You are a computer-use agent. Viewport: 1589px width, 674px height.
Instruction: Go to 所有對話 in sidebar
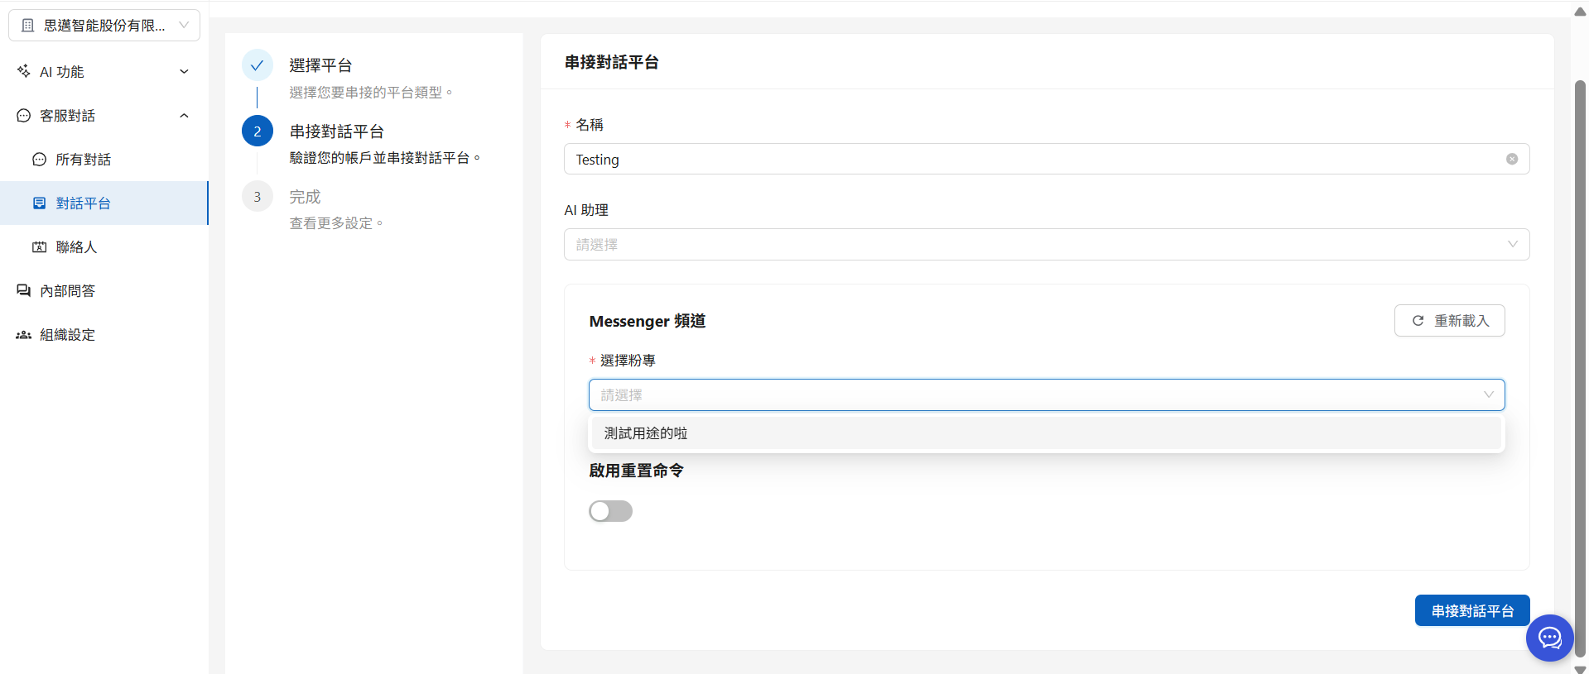(x=83, y=160)
